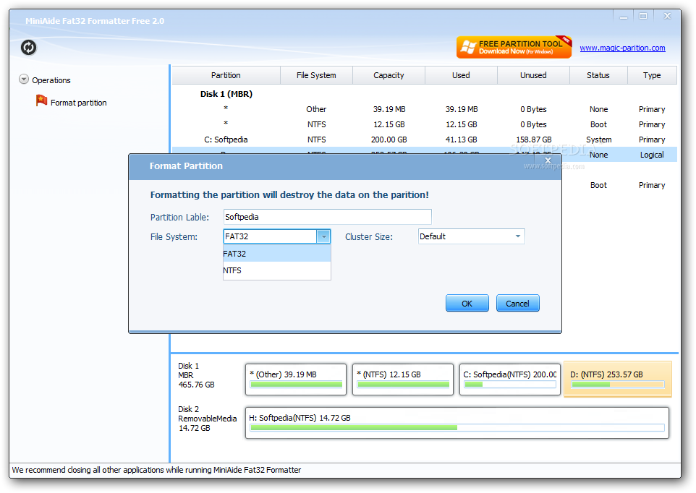This screenshot has height=493, width=696.
Task: Click the Partition Lable input field
Action: click(327, 217)
